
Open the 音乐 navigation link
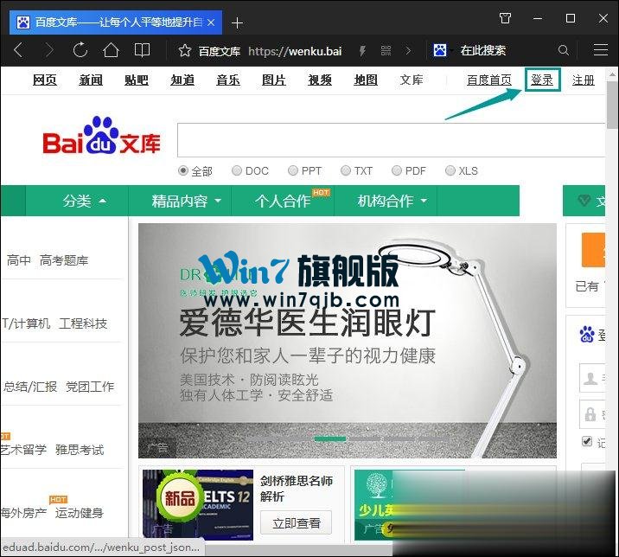[228, 80]
